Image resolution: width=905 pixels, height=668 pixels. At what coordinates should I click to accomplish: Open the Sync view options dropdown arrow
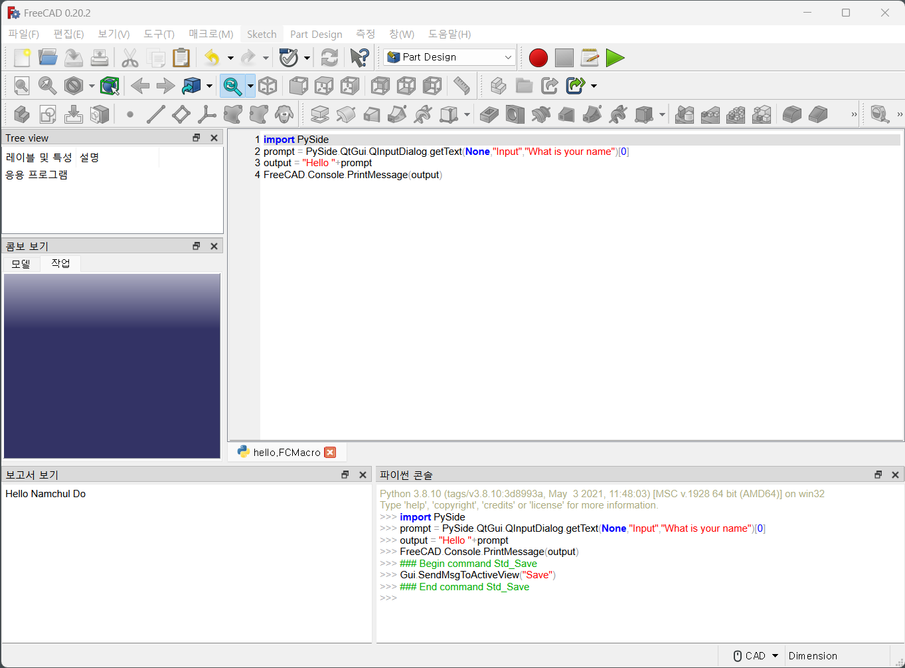pyautogui.click(x=250, y=86)
